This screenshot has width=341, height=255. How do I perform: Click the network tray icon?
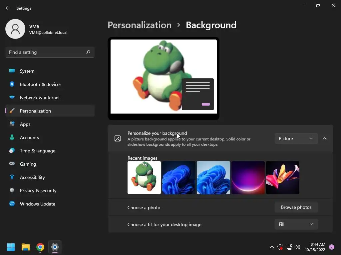pos(289,247)
